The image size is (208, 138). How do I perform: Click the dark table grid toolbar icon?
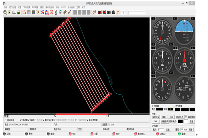coord(33,13)
